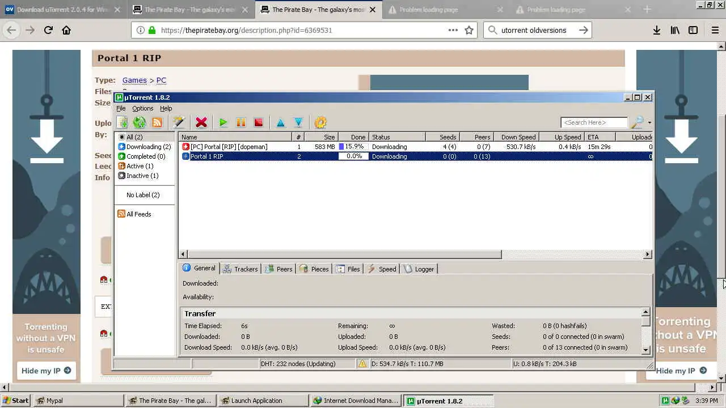This screenshot has width=726, height=408.
Task: Click the browser Home button
Action: [66, 30]
